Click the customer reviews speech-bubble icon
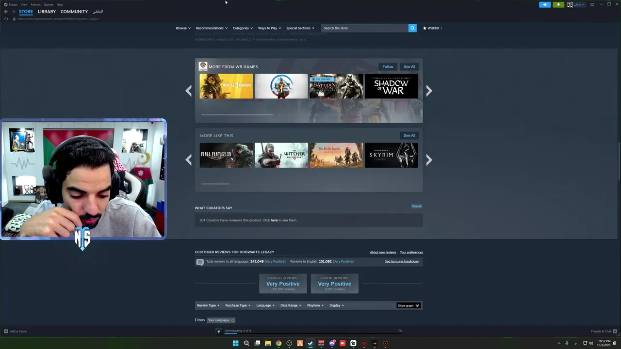621x349 pixels. [x=200, y=262]
